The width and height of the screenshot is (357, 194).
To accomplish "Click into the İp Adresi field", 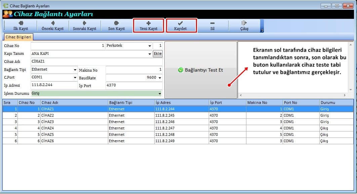I will point(54,85).
